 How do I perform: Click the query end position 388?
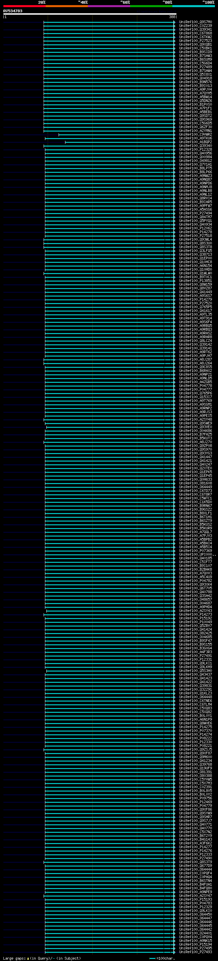[x=172, y=17]
